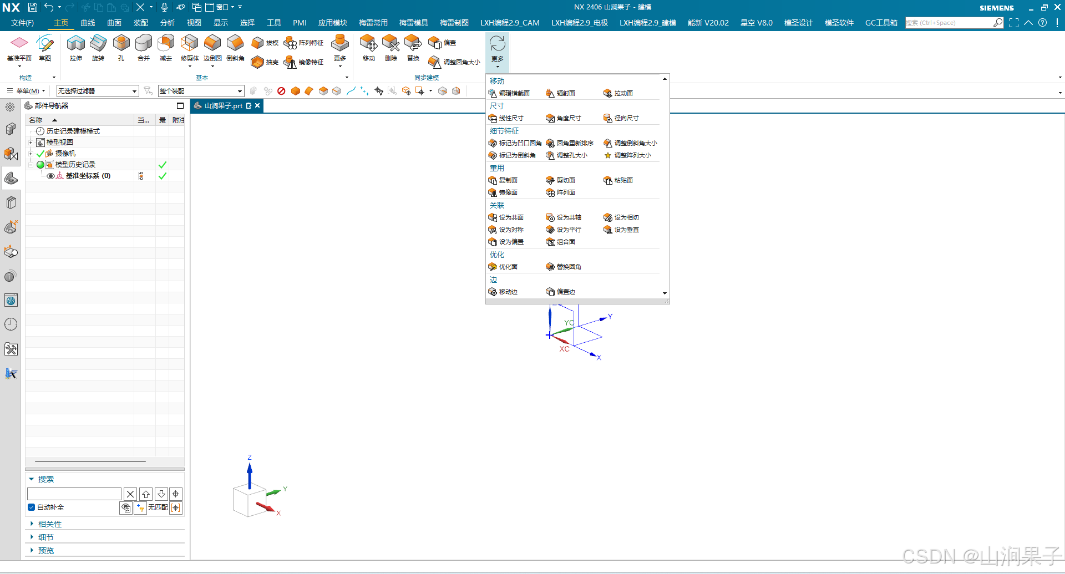Open the 文件(F) menu
The image size is (1065, 574).
tap(22, 23)
